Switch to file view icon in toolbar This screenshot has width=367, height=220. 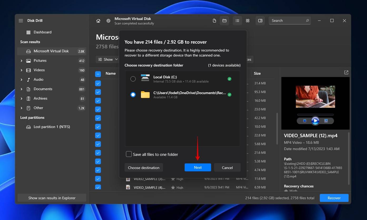[x=214, y=21]
